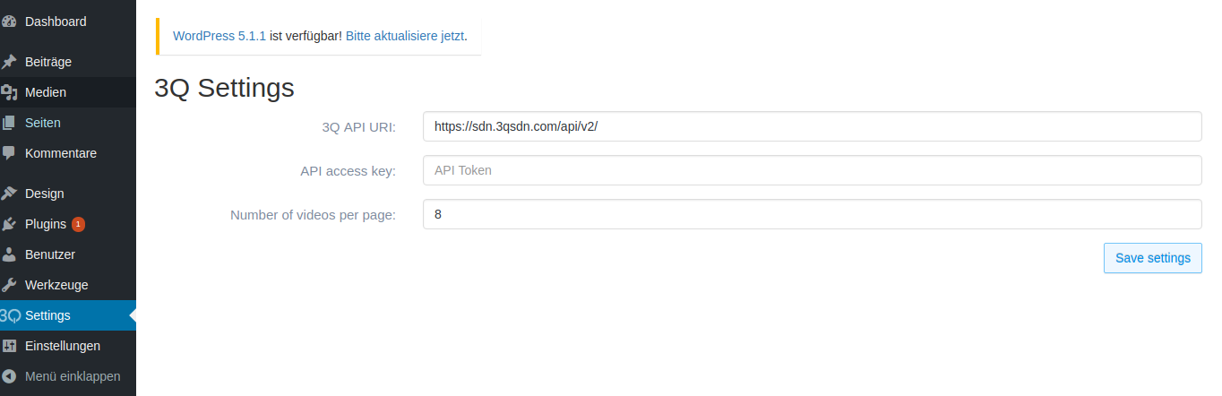The width and height of the screenshot is (1222, 396).
Task: Click the Design paintbrush icon
Action: (x=9, y=194)
